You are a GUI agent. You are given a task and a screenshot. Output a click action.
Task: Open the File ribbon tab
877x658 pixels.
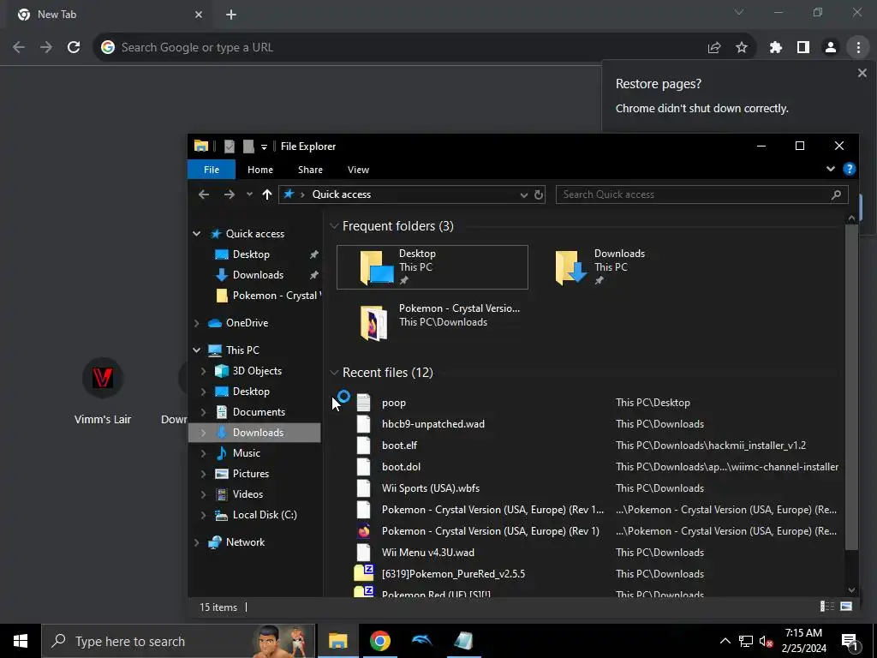(x=212, y=170)
